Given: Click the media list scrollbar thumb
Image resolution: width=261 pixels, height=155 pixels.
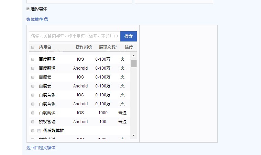Looking at the screenshot, I should 133,63.
